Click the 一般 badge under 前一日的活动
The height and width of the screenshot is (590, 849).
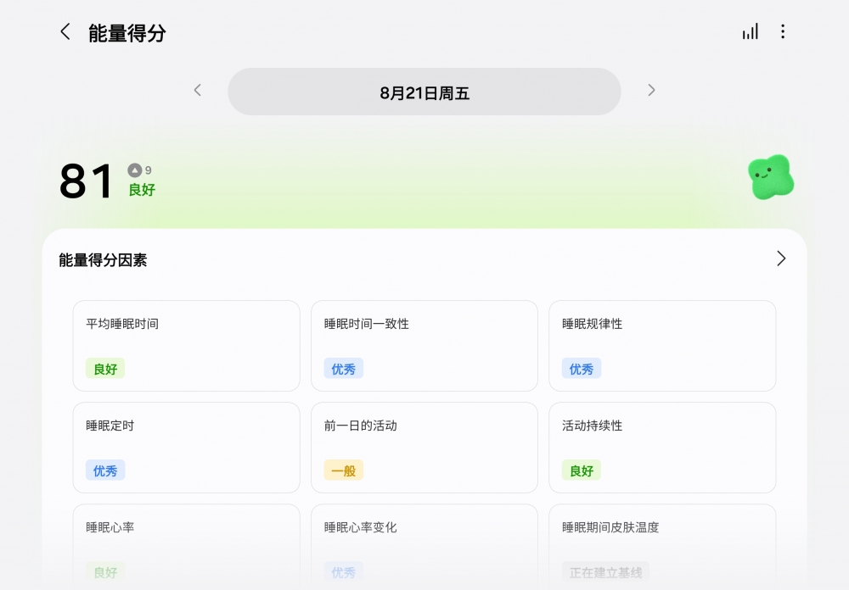(343, 470)
